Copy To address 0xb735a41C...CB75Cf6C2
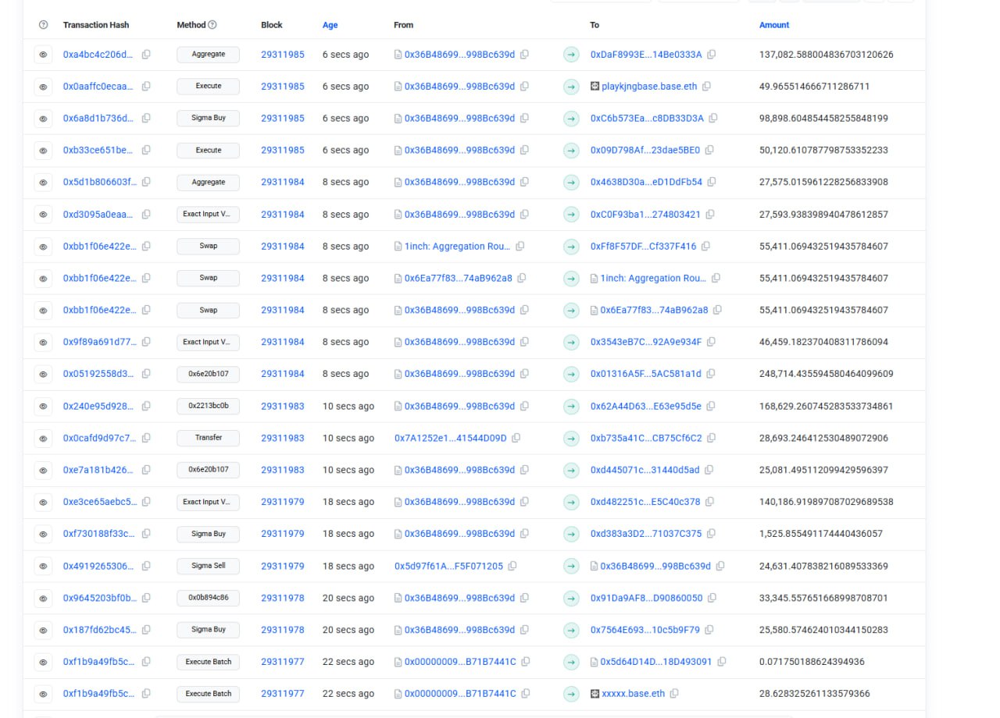Image resolution: width=1000 pixels, height=718 pixels. (x=712, y=439)
